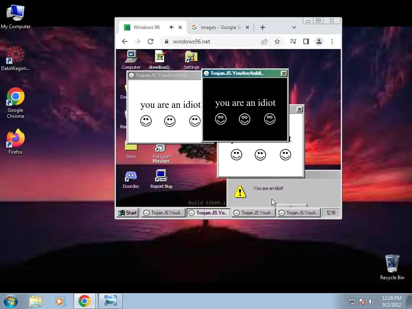Go back in Chrome browser

click(125, 41)
